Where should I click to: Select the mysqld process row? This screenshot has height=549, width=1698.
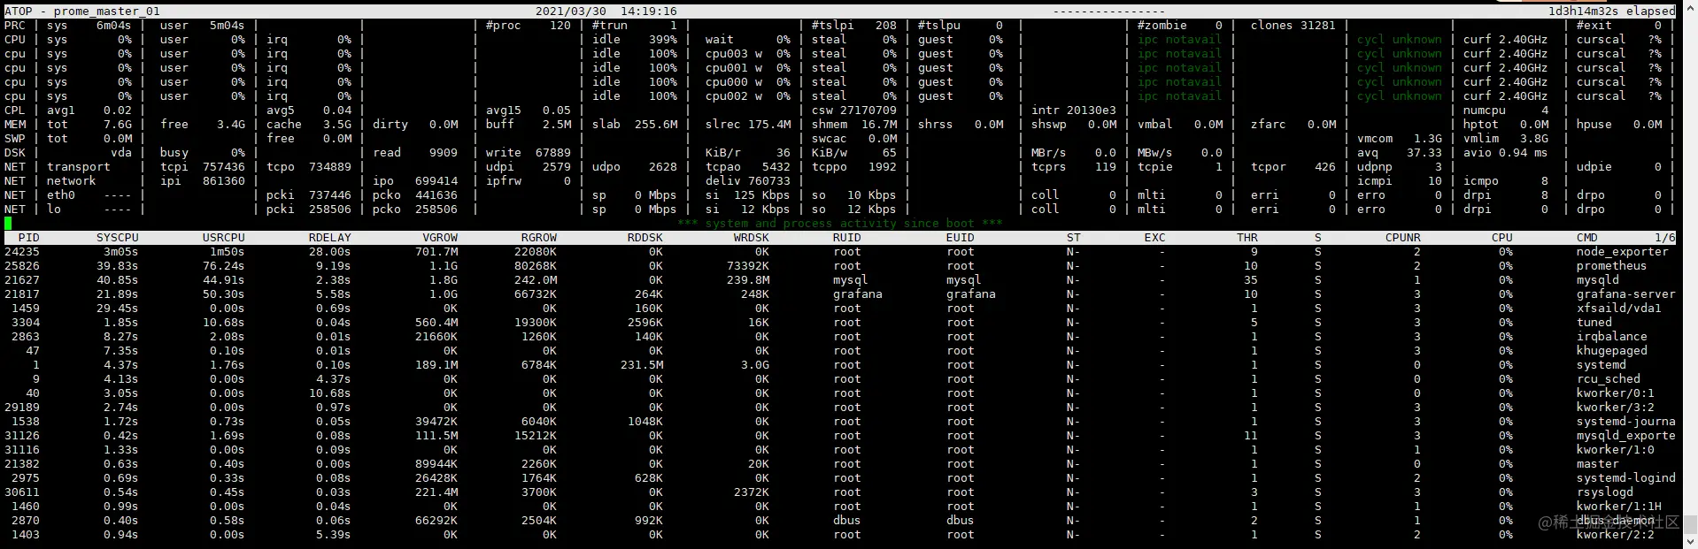coord(841,280)
